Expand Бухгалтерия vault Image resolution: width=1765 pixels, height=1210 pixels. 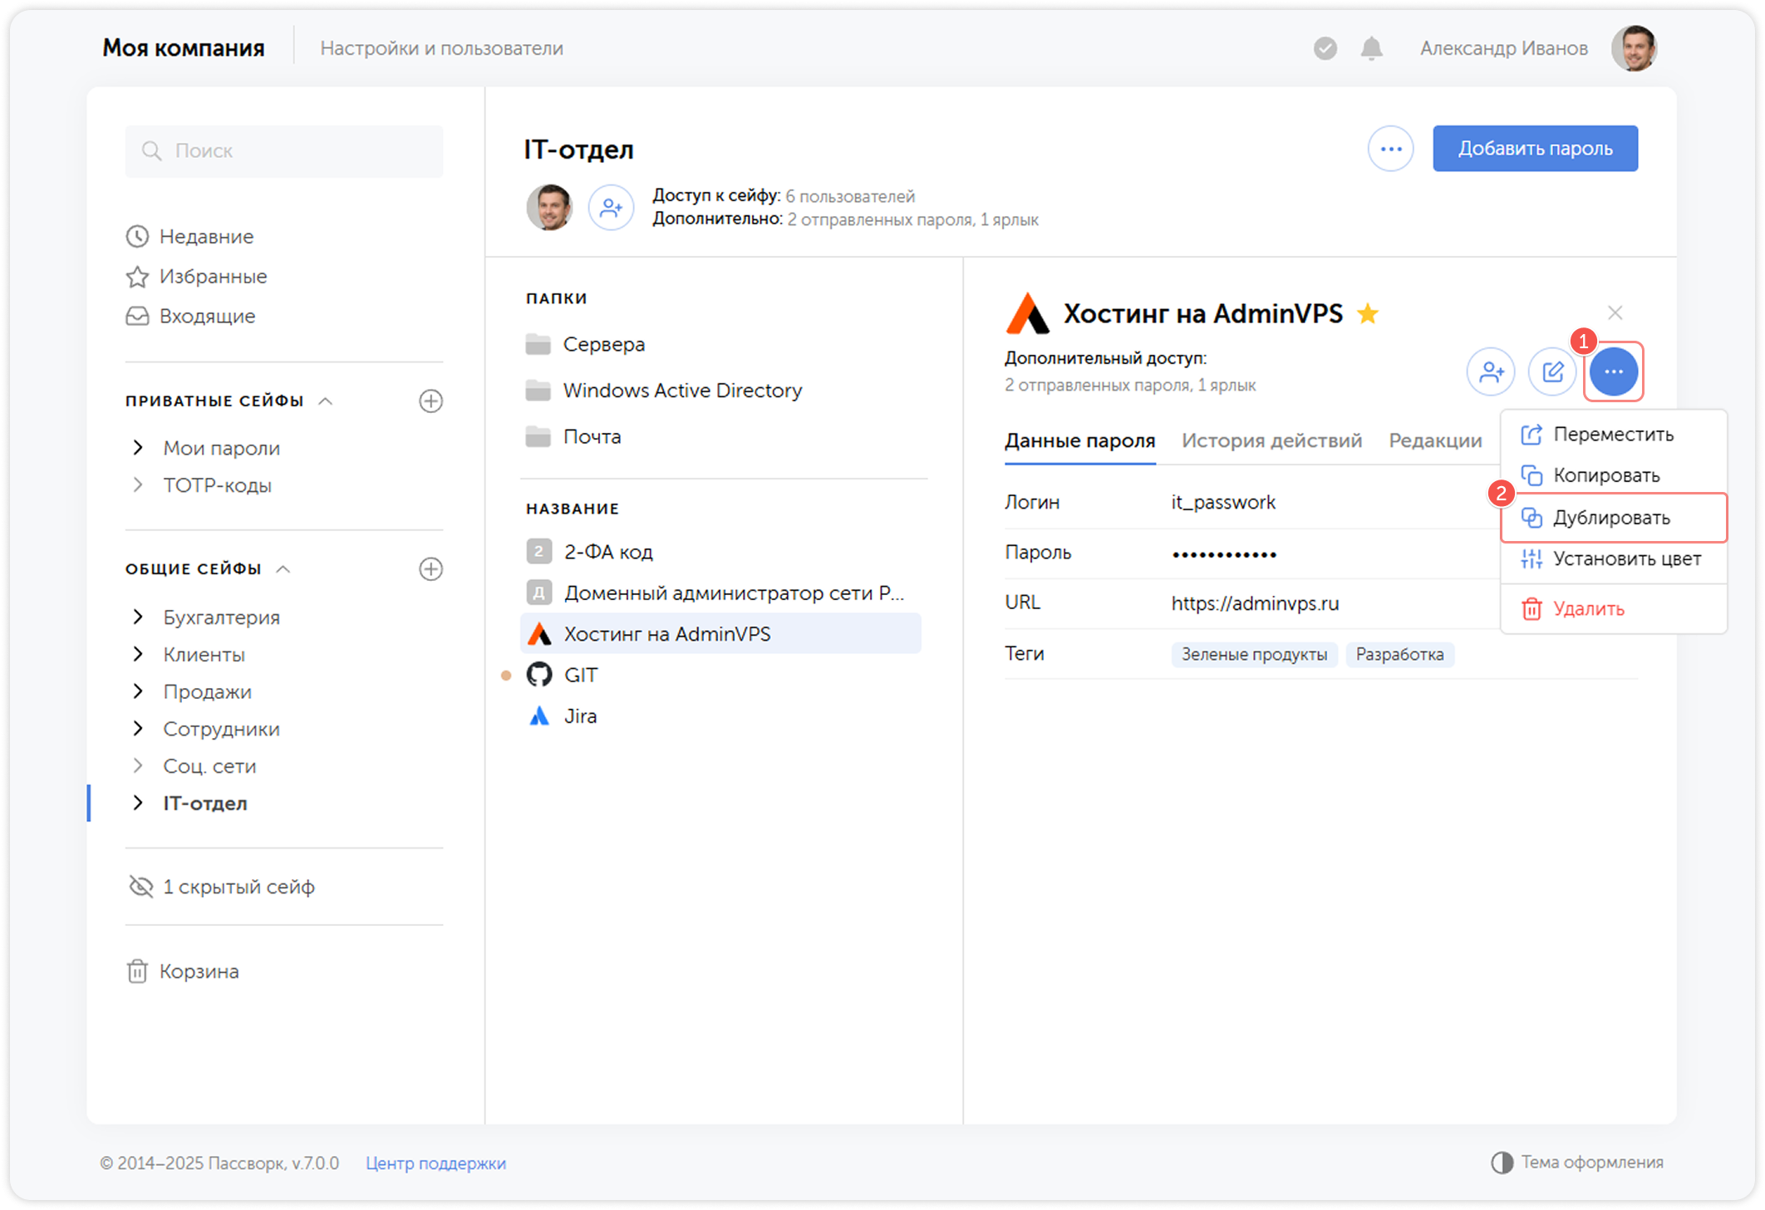139,617
